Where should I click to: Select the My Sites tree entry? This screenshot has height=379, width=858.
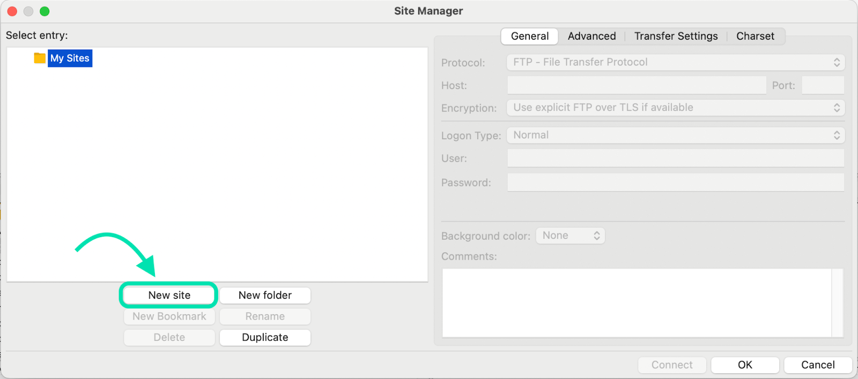click(x=70, y=58)
